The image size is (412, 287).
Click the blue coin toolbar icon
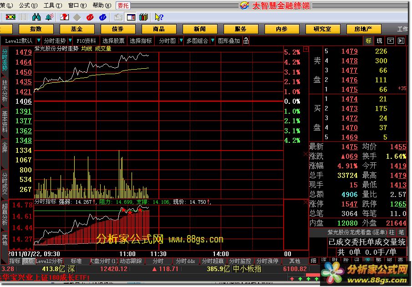tap(103, 17)
